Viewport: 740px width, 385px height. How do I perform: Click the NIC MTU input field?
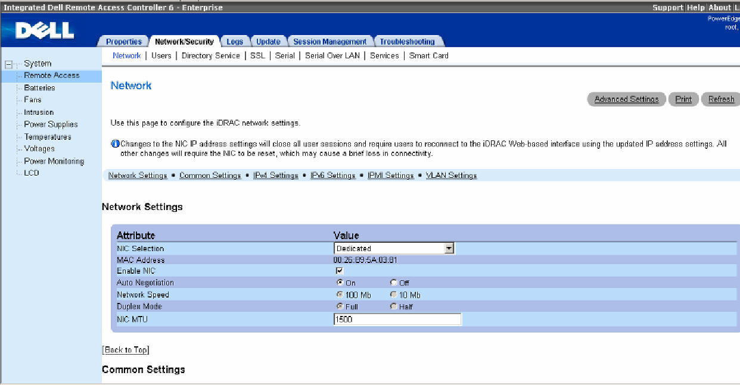[x=397, y=320]
